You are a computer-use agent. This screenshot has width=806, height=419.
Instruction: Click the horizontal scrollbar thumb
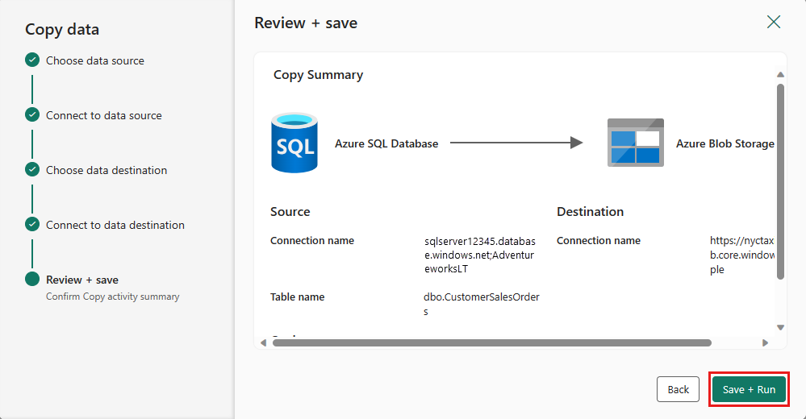[x=491, y=342]
